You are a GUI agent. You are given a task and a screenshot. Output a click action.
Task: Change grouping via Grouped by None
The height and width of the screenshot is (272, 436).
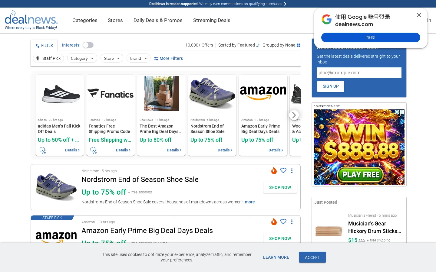281,45
